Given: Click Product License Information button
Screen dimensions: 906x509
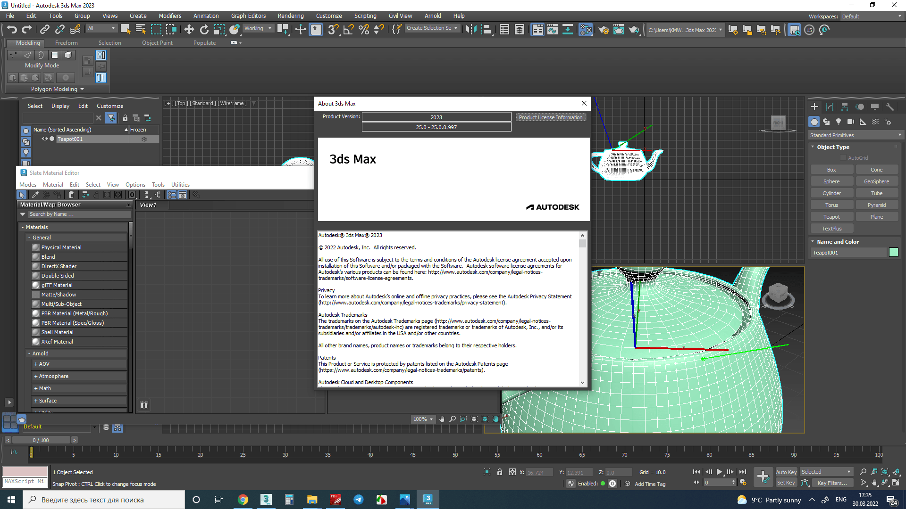Looking at the screenshot, I should [x=550, y=117].
